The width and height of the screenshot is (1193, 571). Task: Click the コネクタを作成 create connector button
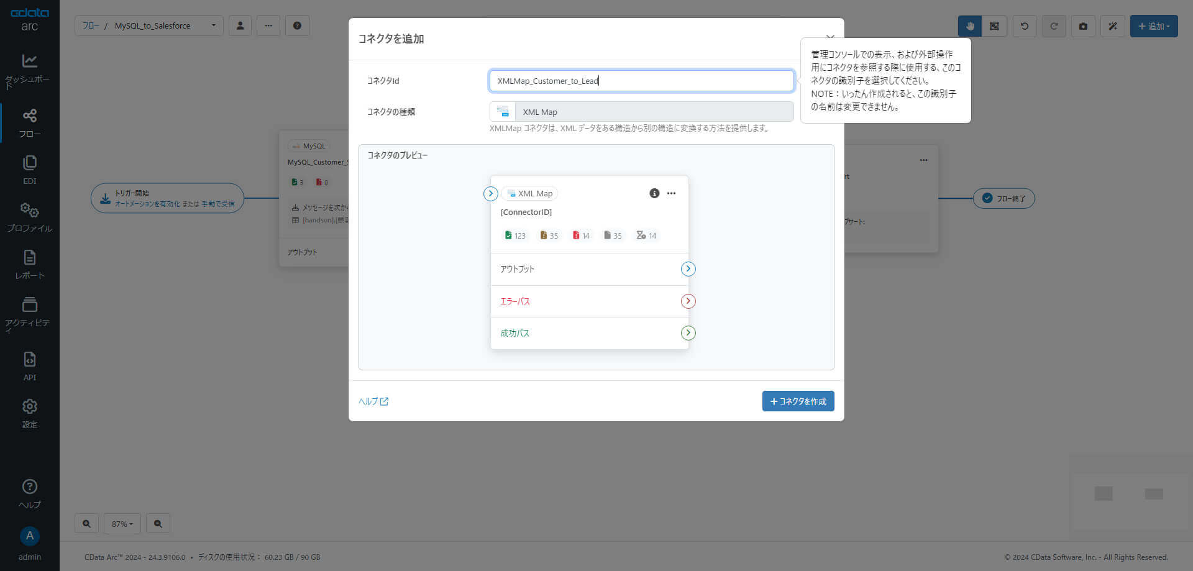(798, 401)
